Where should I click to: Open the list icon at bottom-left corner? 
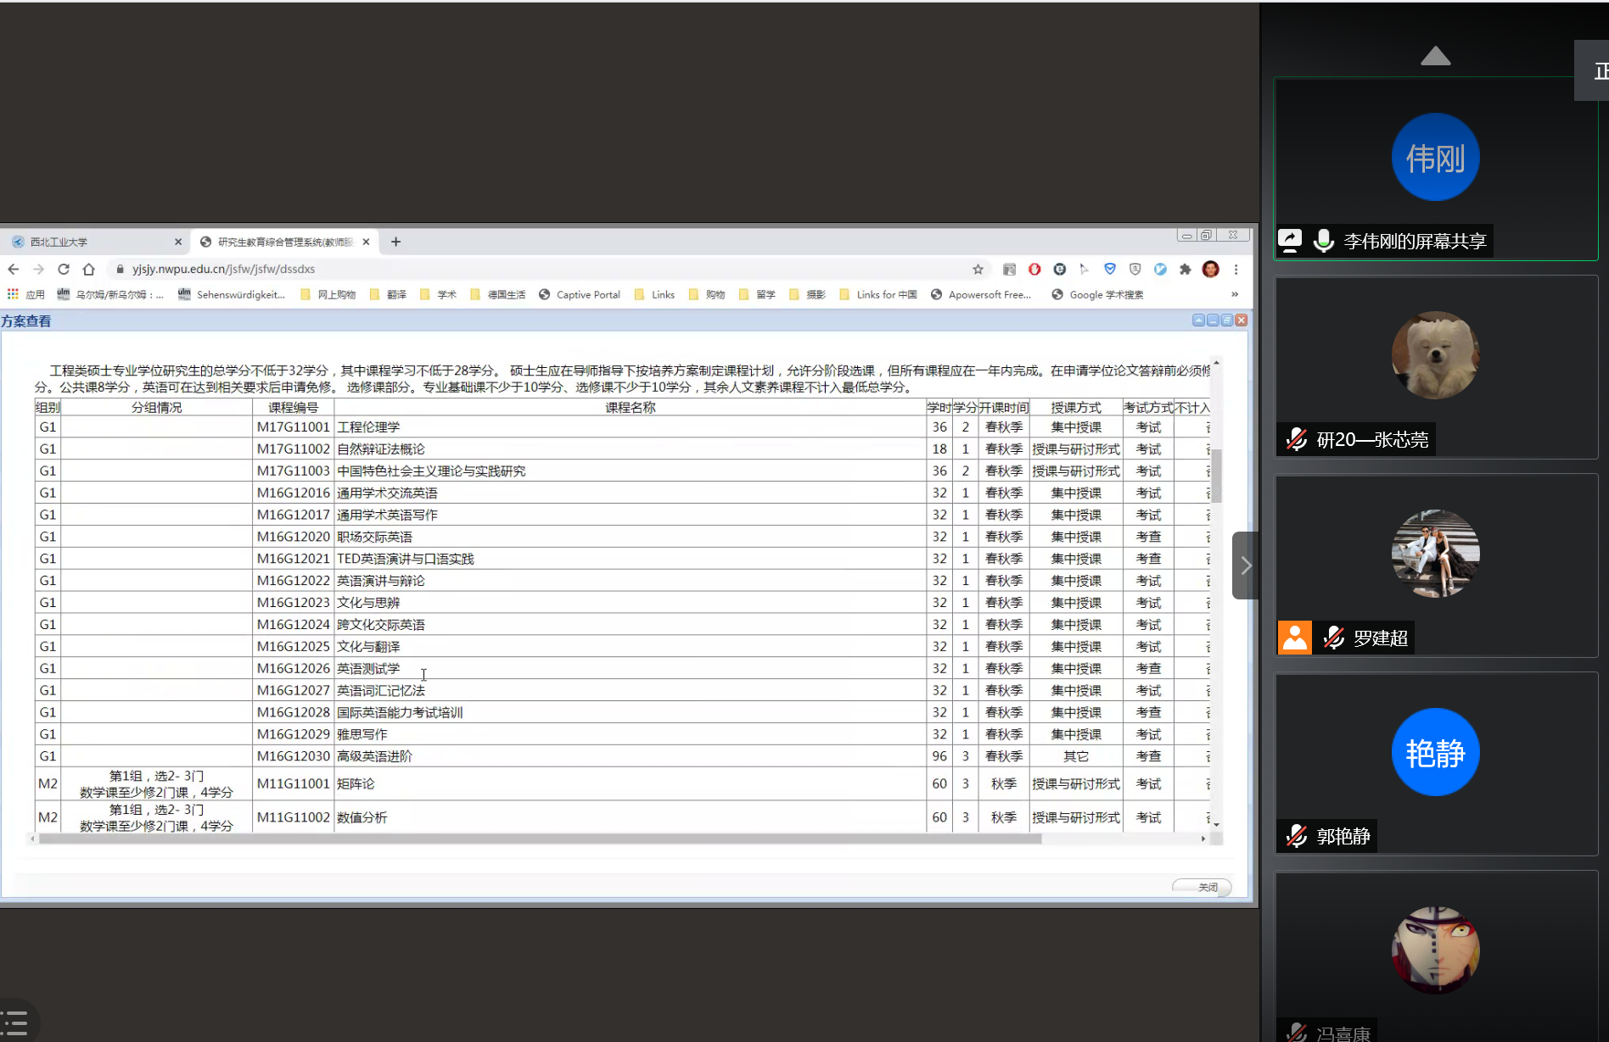click(x=15, y=1022)
